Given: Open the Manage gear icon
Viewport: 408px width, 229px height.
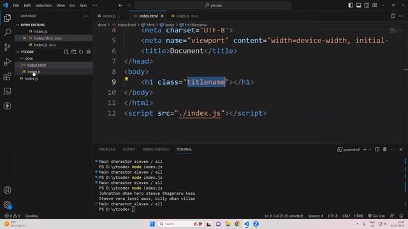Looking at the screenshot, I should click(x=7, y=205).
